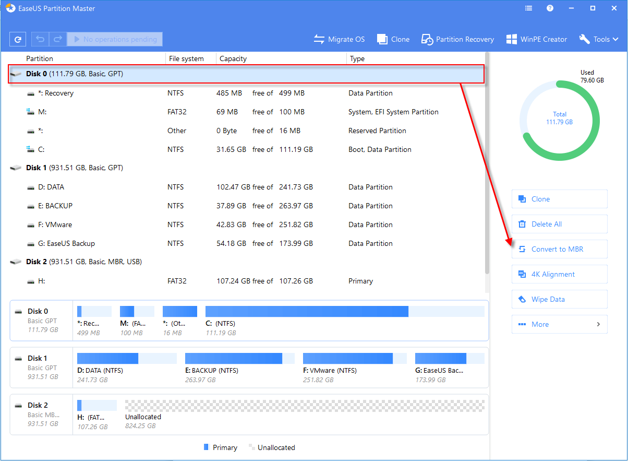The image size is (628, 461).
Task: Select the M: FAT32 partition row
Action: point(246,112)
